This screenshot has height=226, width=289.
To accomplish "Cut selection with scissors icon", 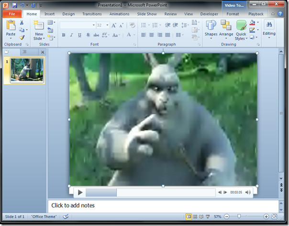I will coord(22,22).
